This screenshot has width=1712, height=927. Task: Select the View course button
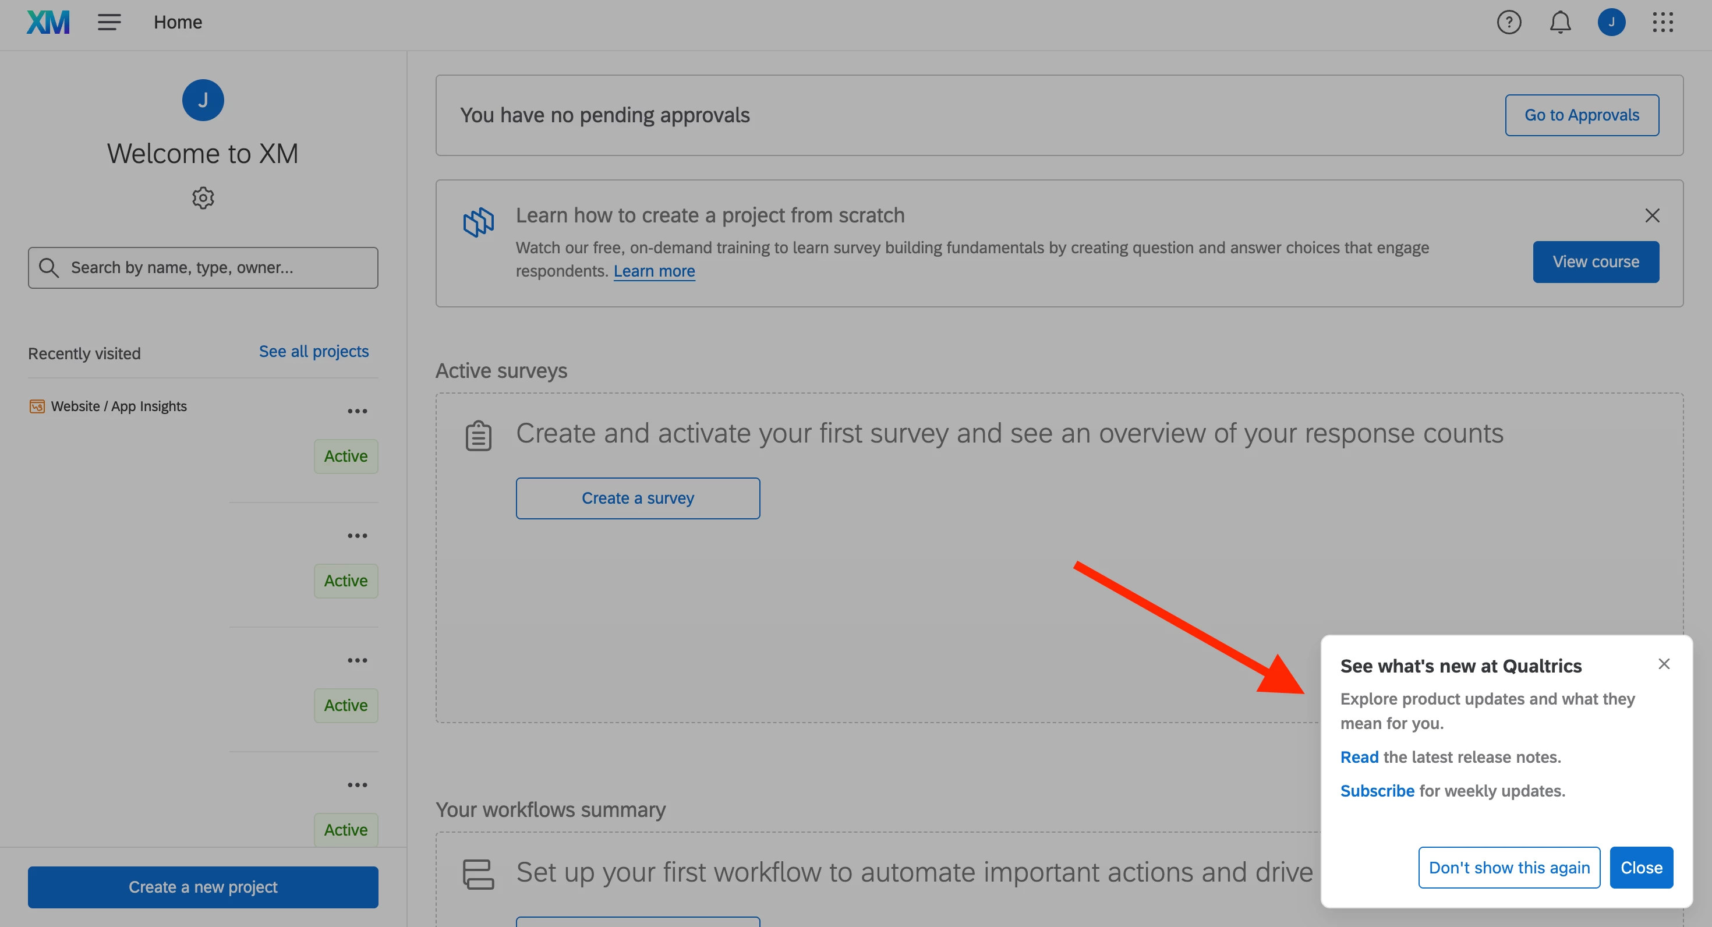coord(1595,262)
